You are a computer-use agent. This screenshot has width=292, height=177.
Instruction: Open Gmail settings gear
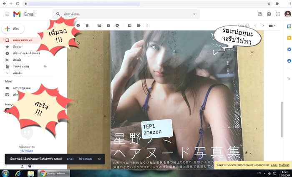[269, 14]
